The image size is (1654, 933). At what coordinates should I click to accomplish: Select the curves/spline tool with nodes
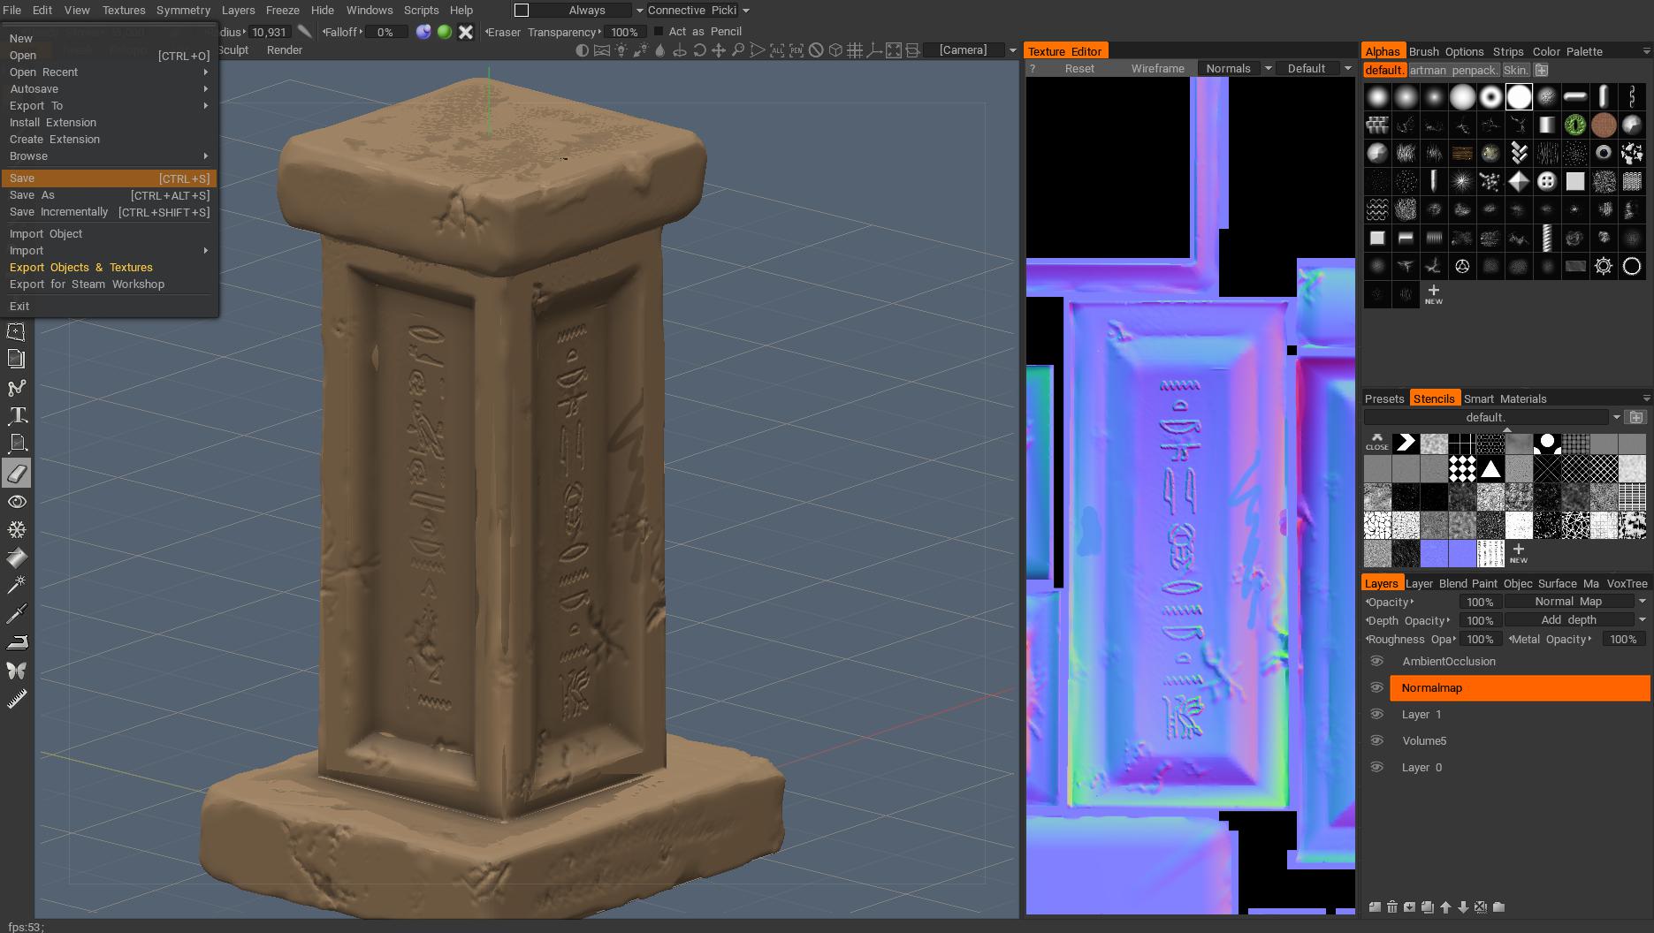click(17, 388)
